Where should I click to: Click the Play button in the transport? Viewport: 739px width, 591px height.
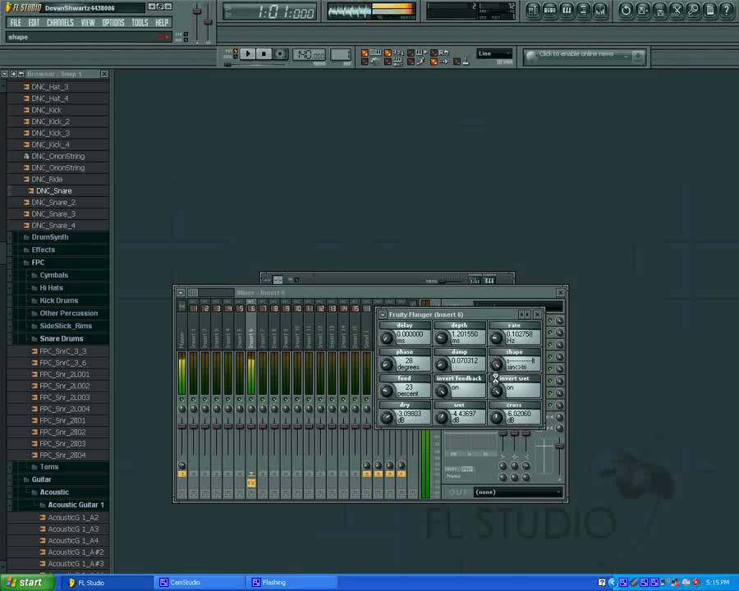[x=248, y=53]
